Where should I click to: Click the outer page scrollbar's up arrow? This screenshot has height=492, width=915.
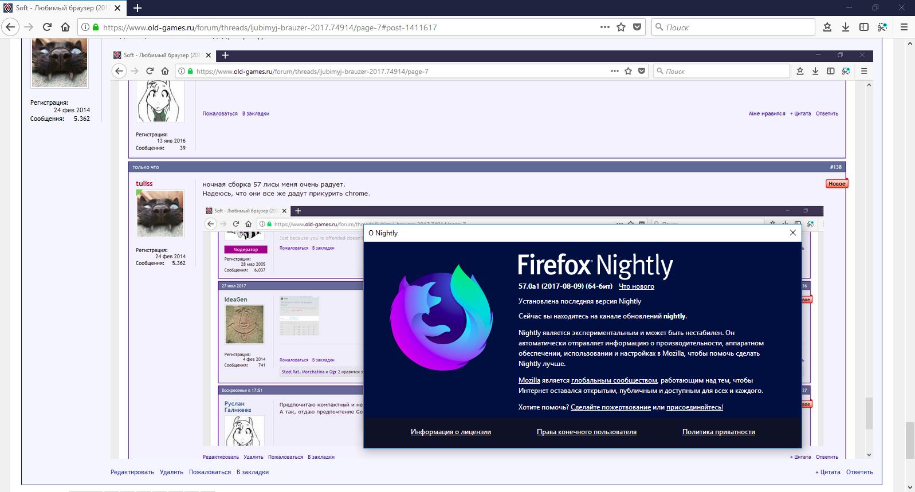click(910, 44)
